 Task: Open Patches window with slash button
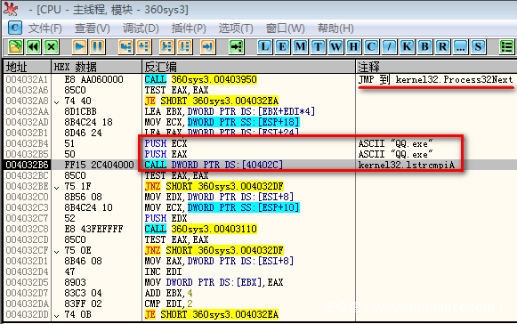coord(390,46)
